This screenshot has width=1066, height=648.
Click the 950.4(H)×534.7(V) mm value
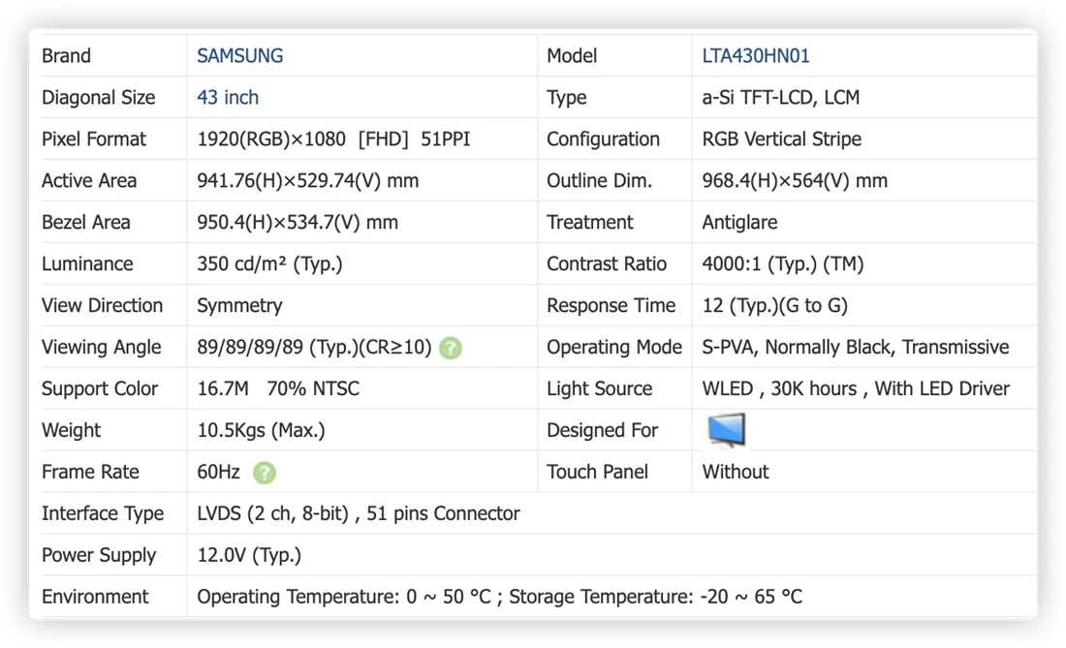pyautogui.click(x=298, y=222)
